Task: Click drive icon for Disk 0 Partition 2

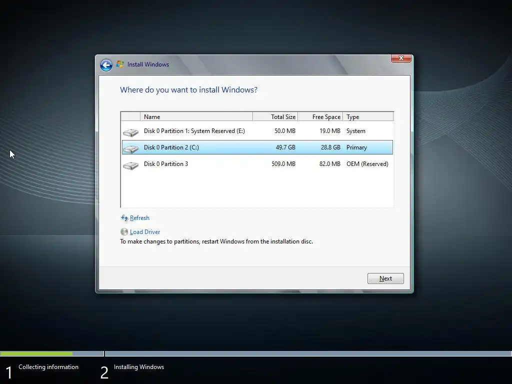Action: coord(130,149)
